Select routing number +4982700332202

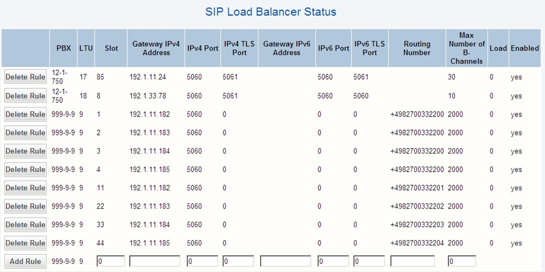417,206
